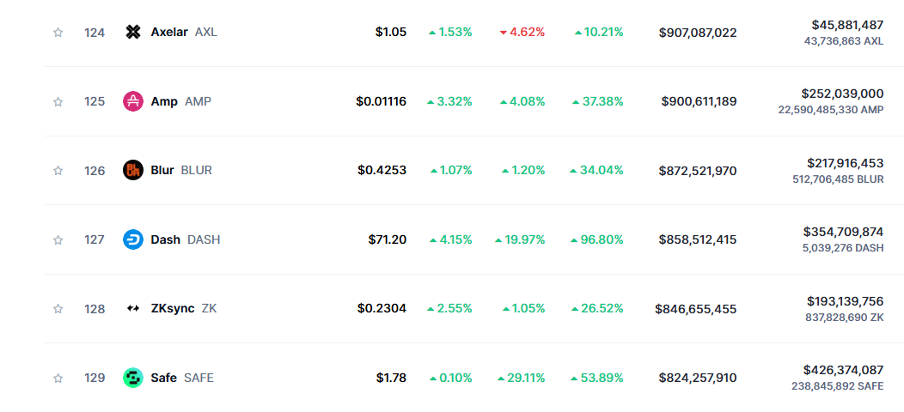Click Amp's price $0.01116
This screenshot has height=412, width=904.
pos(381,101)
